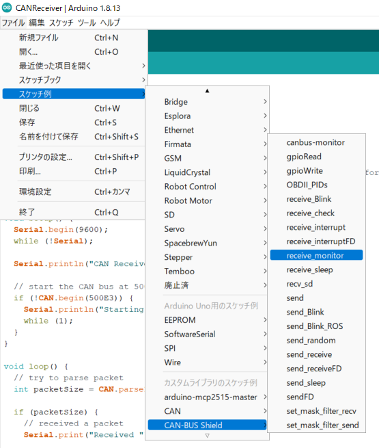
Task: Expand LiquidCrystal examples
Action: click(208, 172)
